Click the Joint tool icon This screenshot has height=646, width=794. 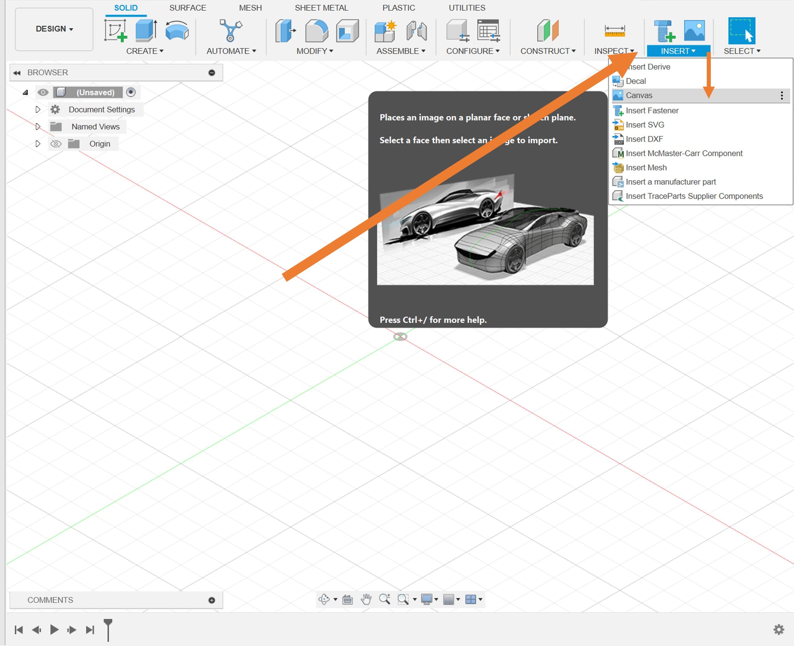point(416,31)
